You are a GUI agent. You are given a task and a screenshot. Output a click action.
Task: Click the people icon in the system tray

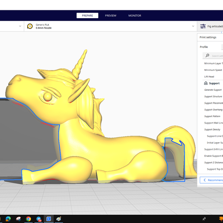click(204, 219)
